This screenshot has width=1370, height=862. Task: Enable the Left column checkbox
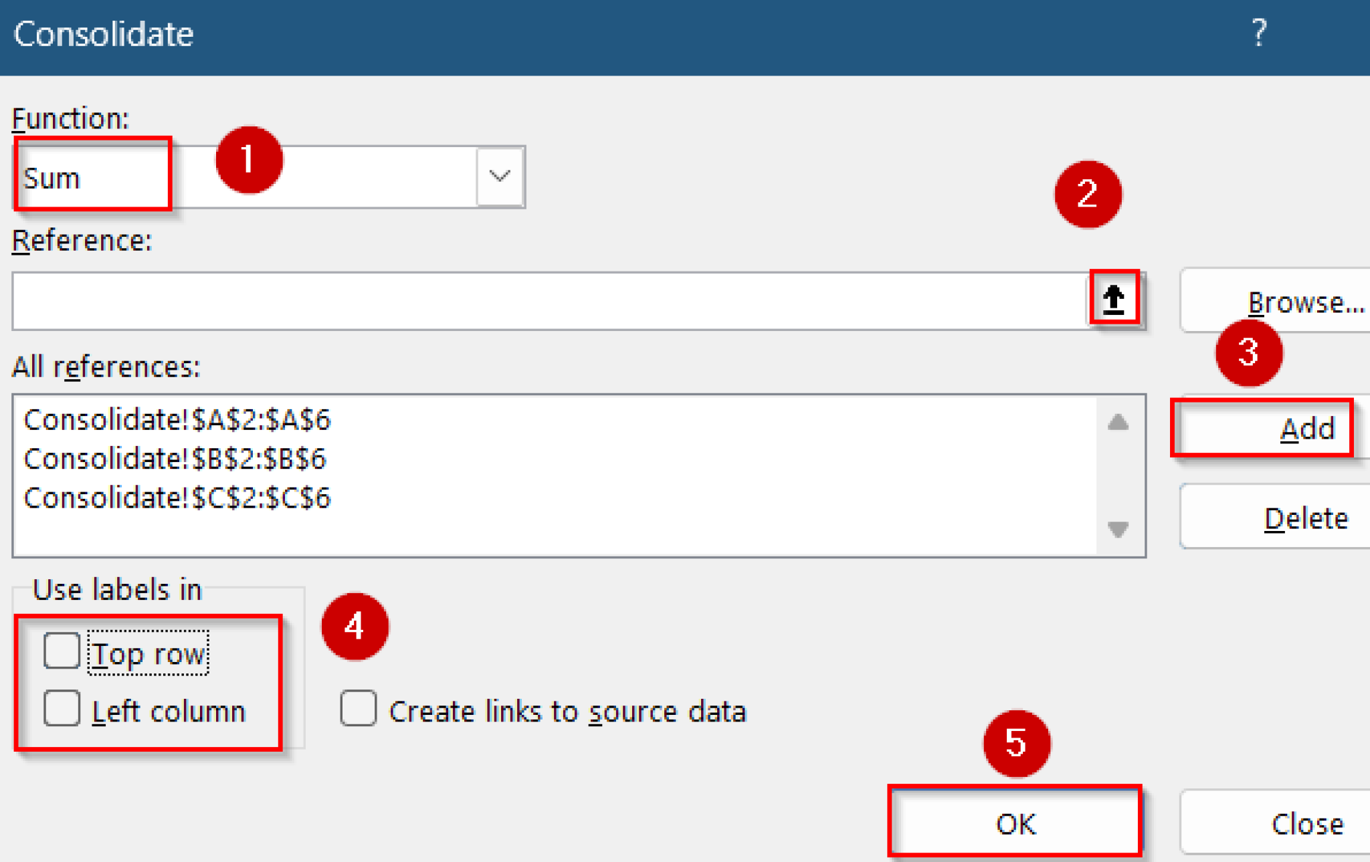[62, 709]
